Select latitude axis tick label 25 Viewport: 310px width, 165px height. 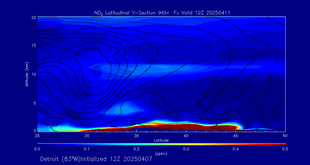coord(37,136)
